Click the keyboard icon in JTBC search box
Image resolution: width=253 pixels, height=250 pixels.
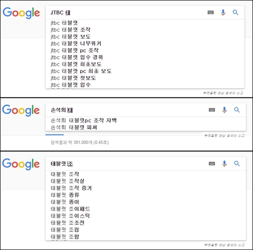[x=210, y=12]
